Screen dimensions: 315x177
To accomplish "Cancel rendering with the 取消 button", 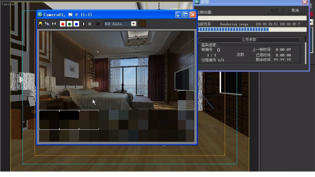I will pos(296,11).
